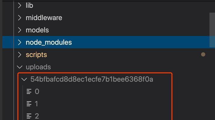215x120 pixels.
Task: Click the explorer vertical scrollbar thumb
Action: [212, 30]
